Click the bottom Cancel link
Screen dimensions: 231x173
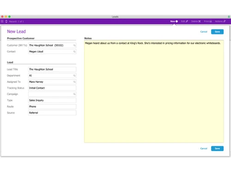(x=204, y=149)
